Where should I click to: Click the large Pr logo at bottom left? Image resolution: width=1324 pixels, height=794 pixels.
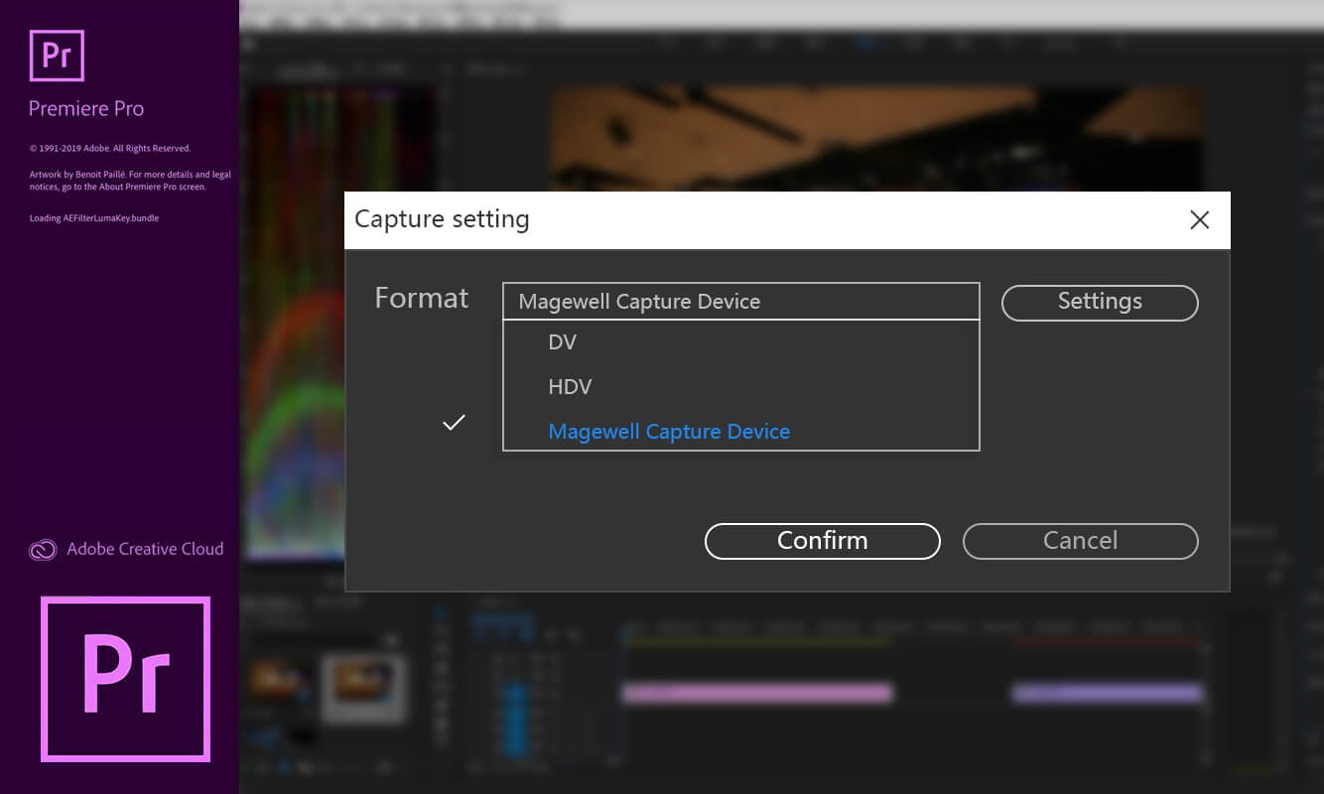click(x=125, y=679)
